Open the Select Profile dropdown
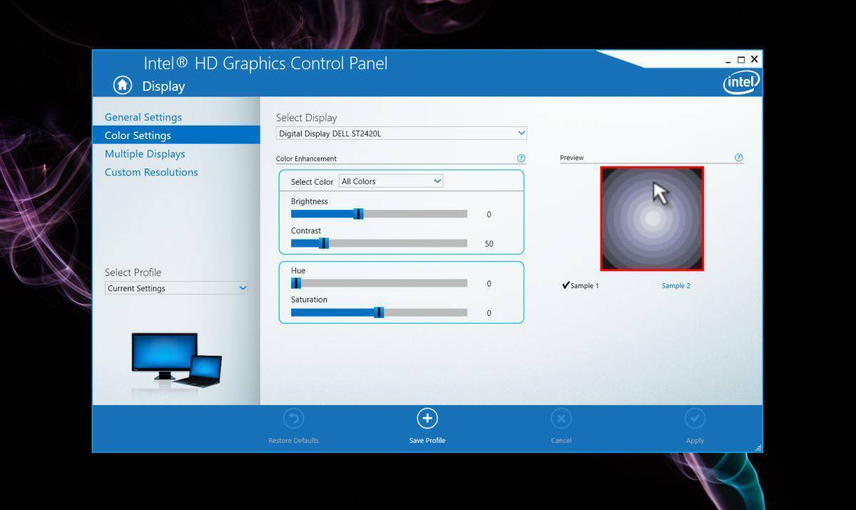The width and height of the screenshot is (856, 510). [x=175, y=288]
